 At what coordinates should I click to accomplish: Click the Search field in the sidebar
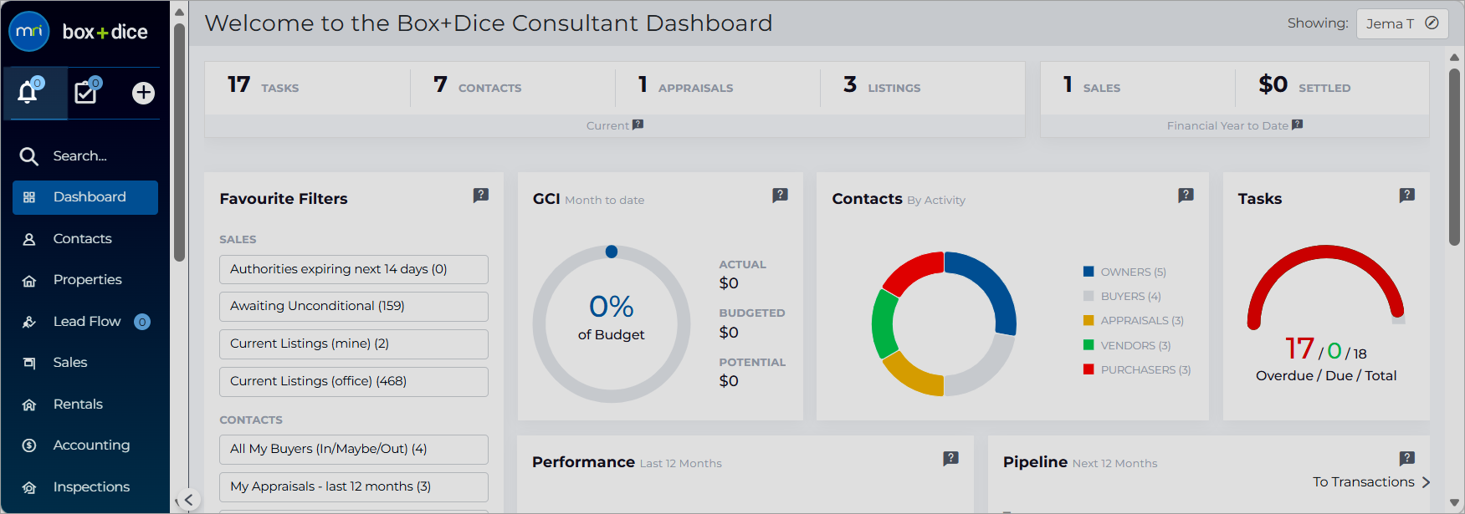point(85,156)
